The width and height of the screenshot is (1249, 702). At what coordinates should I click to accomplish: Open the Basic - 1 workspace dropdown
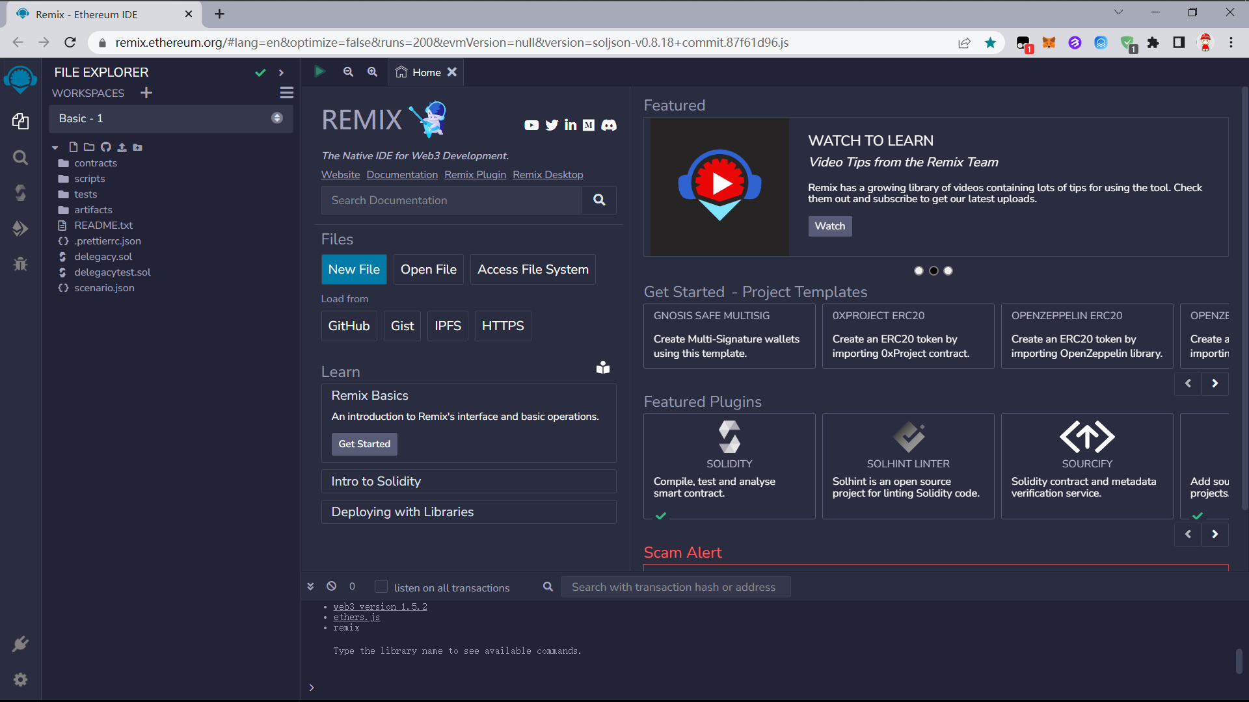[x=171, y=118]
